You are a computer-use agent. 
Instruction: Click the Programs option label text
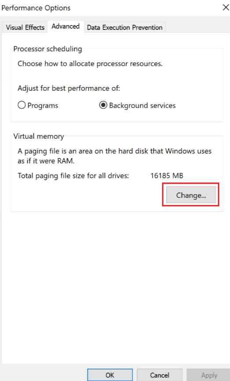click(43, 105)
